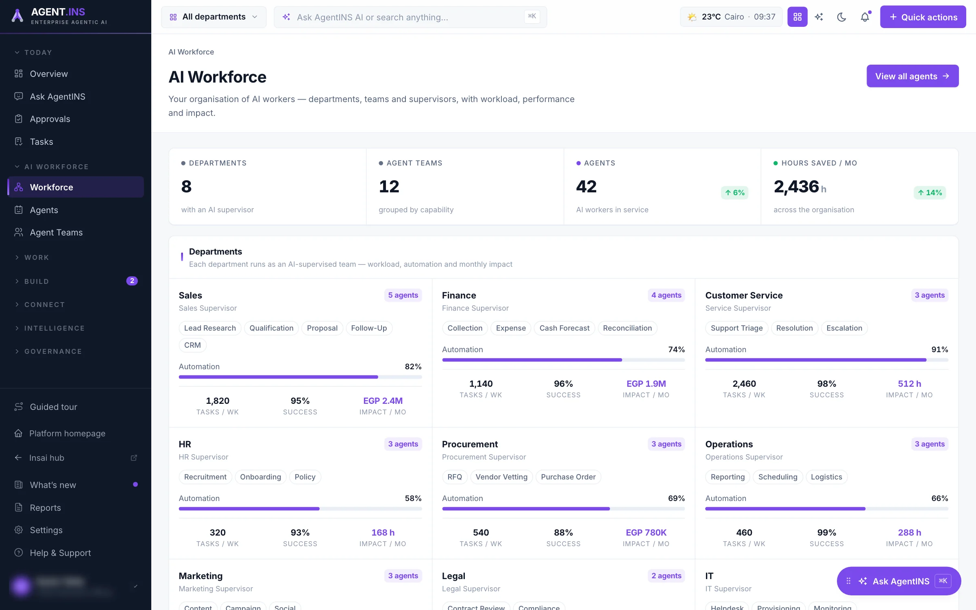Open the user profile menu chevron
976x610 pixels.
tap(135, 586)
